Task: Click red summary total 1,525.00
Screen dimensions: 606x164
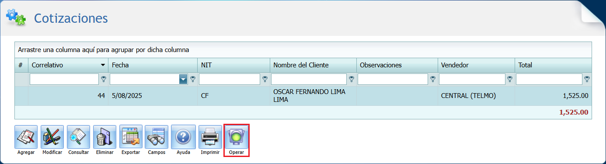Action: click(x=574, y=112)
